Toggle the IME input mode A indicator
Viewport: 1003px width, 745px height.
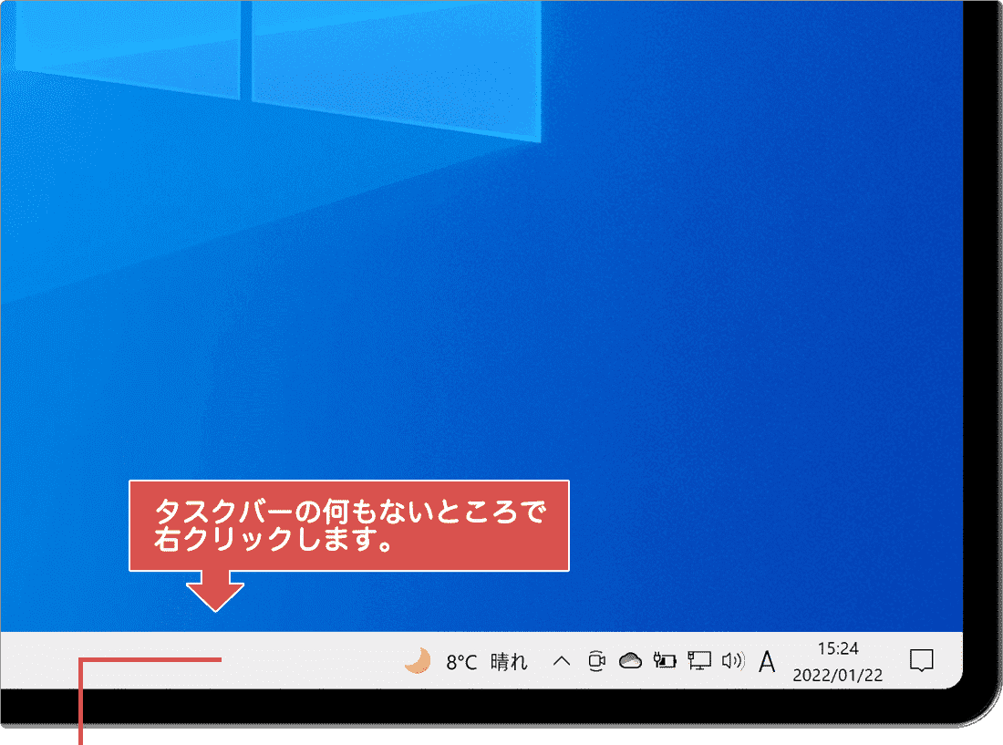[x=767, y=662]
